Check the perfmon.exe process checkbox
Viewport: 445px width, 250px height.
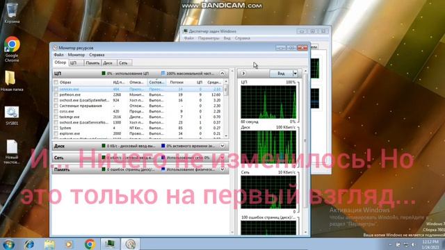tap(56, 94)
